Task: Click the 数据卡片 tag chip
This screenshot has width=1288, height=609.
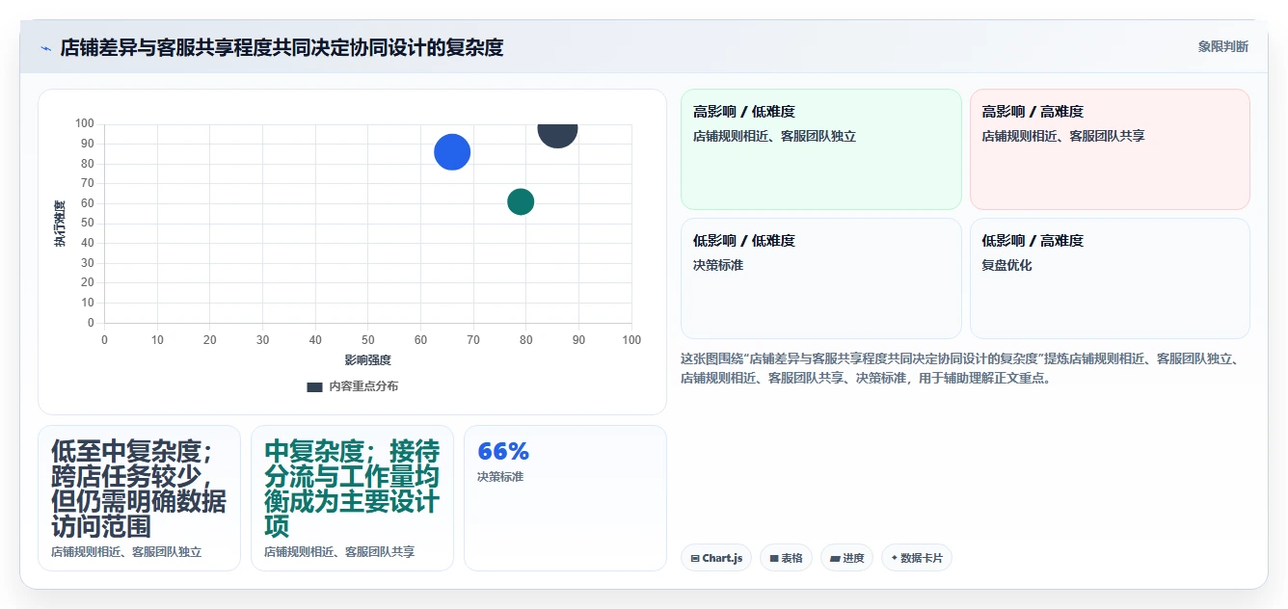Action: pyautogui.click(x=917, y=558)
